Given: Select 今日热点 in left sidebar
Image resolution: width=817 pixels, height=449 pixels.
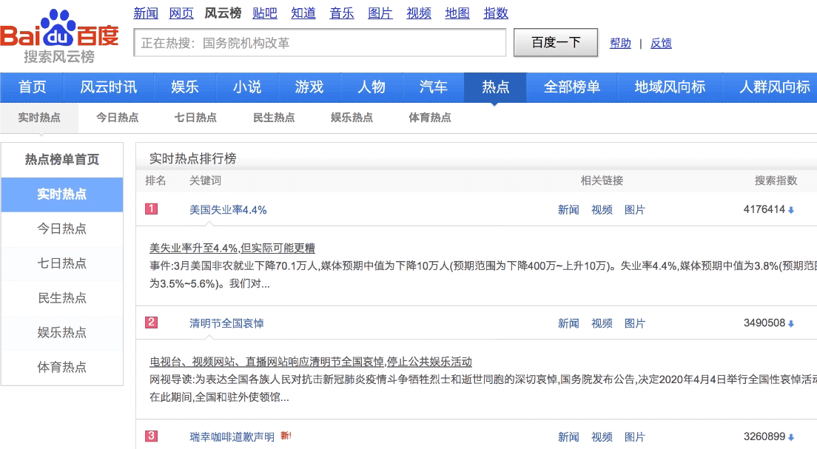Looking at the screenshot, I should tap(62, 229).
